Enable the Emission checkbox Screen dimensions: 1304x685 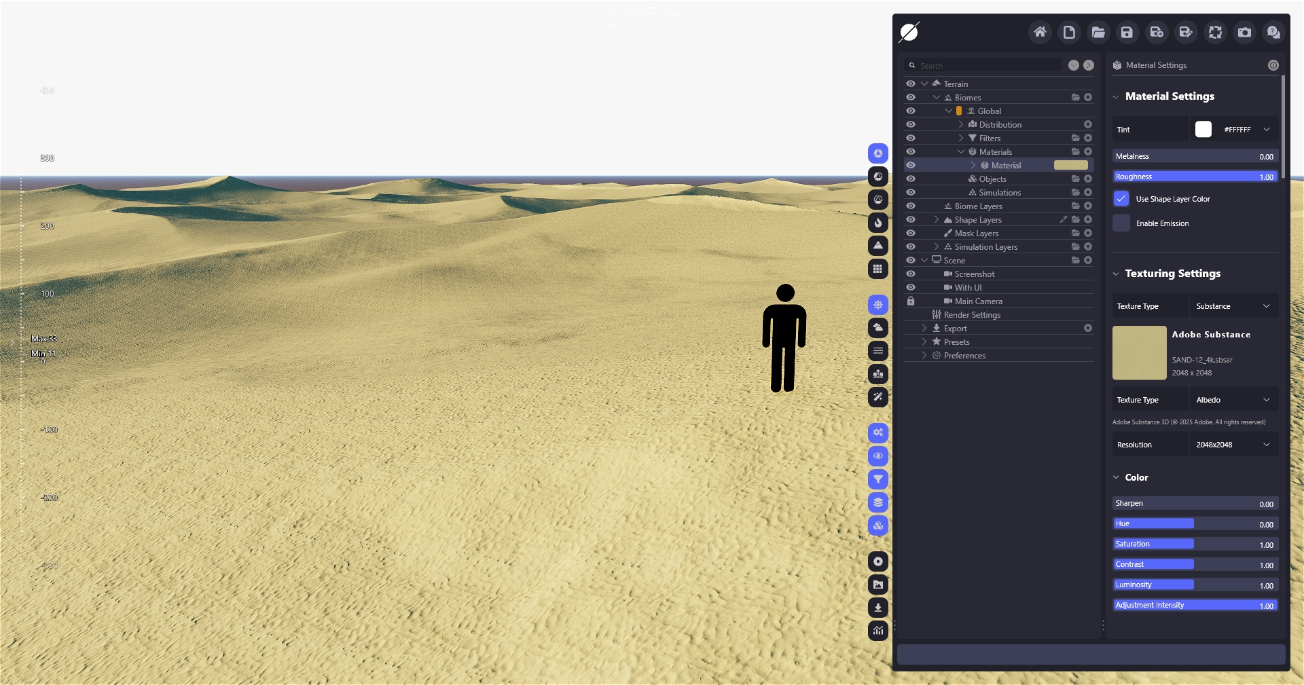point(1121,223)
